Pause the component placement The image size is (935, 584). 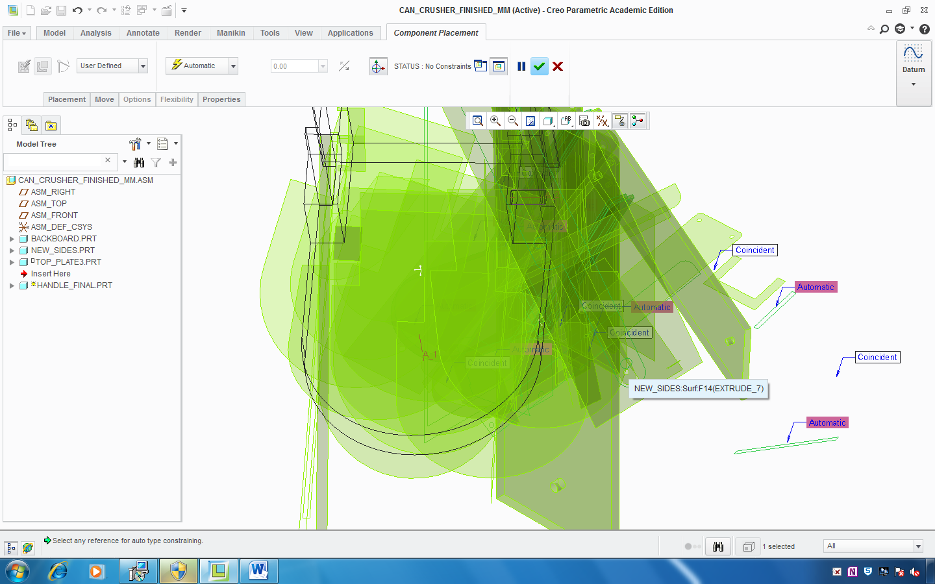pyautogui.click(x=522, y=66)
